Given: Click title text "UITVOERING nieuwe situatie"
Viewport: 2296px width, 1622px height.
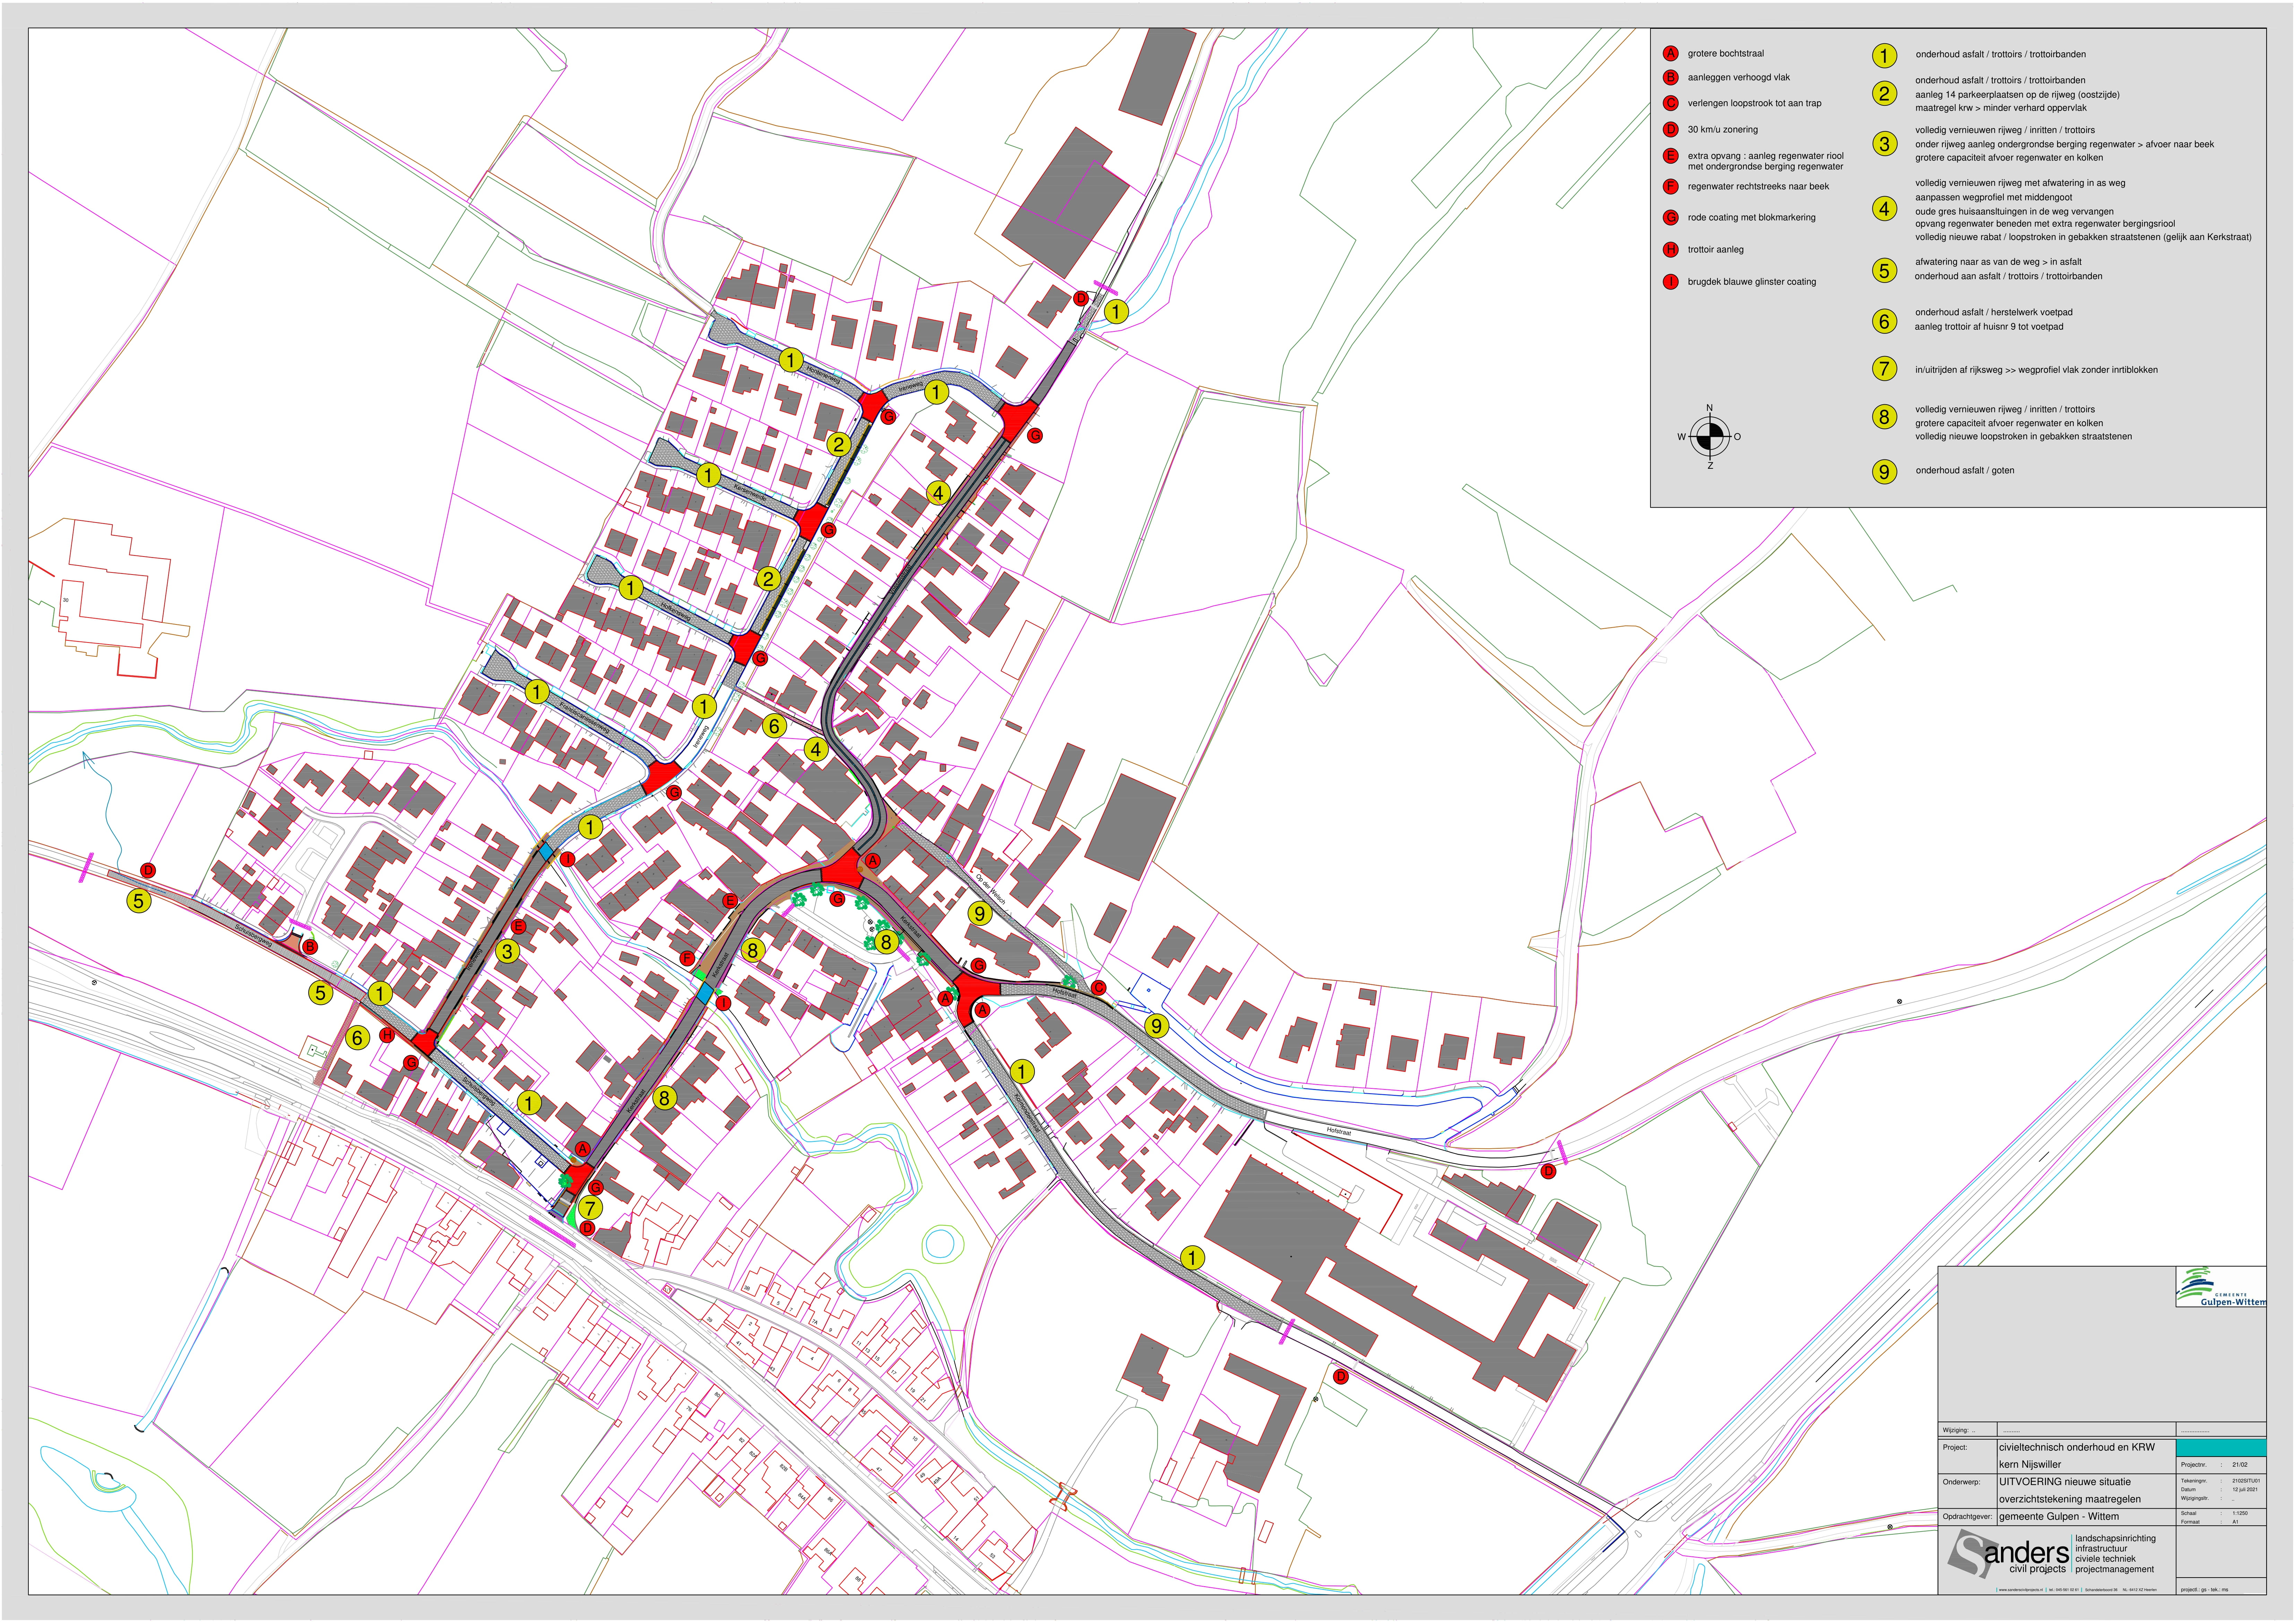Looking at the screenshot, I should (x=2065, y=1482).
